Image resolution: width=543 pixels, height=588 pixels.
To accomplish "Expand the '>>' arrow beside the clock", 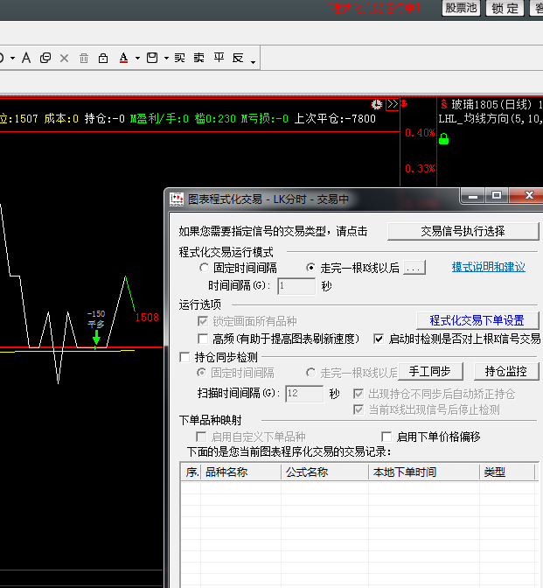I will (392, 104).
